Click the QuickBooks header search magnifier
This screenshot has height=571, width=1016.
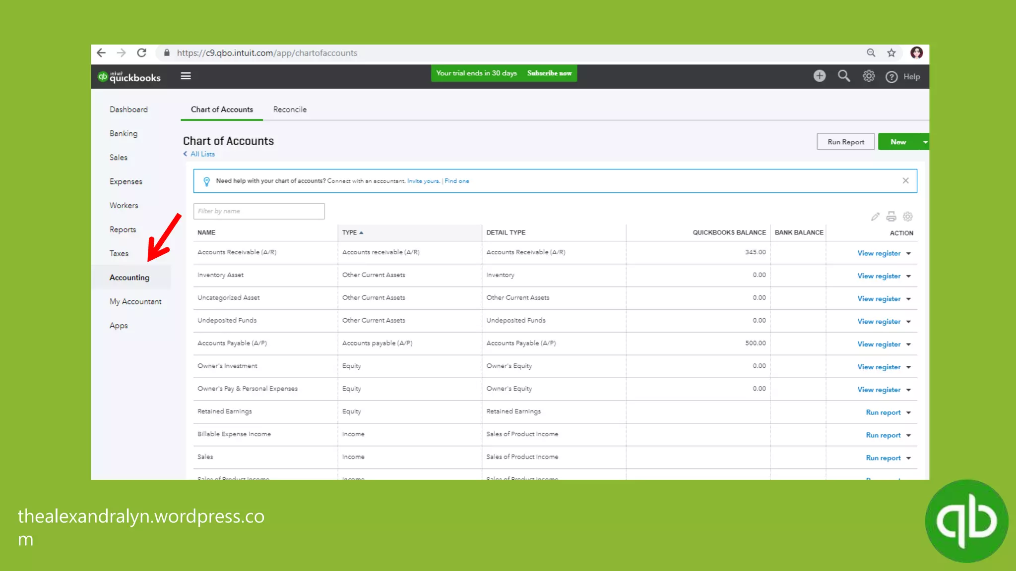(844, 76)
